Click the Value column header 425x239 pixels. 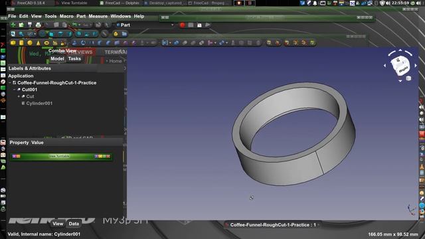37,143
